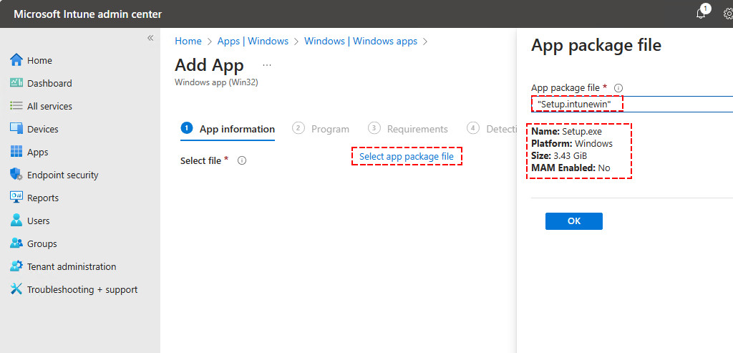Click the All services list icon
733x353 pixels.
[x=16, y=106]
